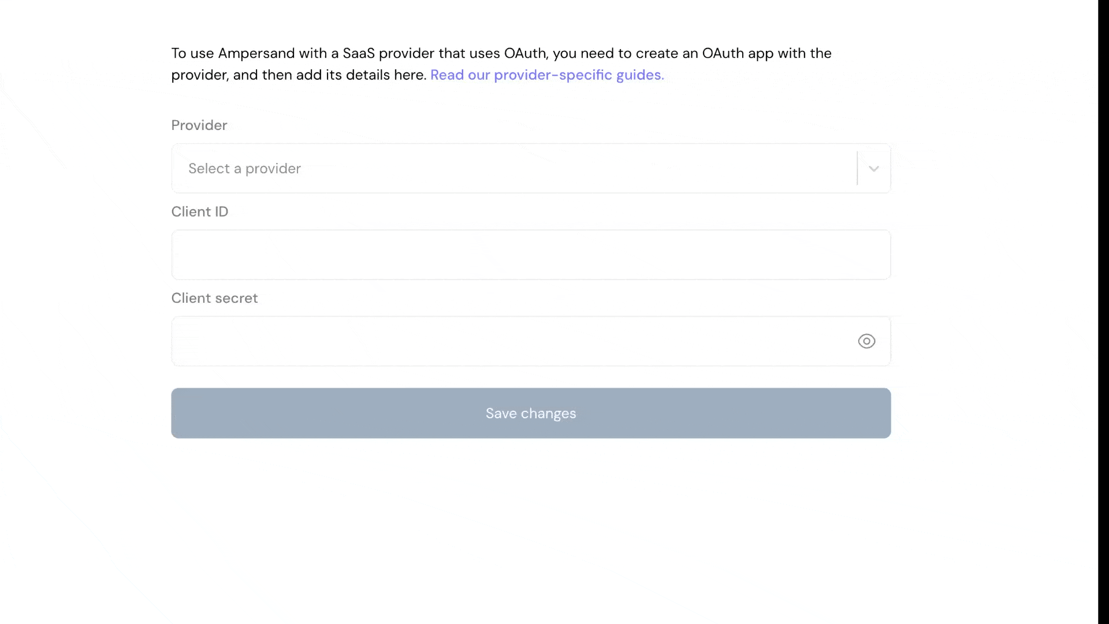Click the vertical scrollbar on right edge
This screenshot has width=1109, height=624.
pyautogui.click(x=1103, y=312)
